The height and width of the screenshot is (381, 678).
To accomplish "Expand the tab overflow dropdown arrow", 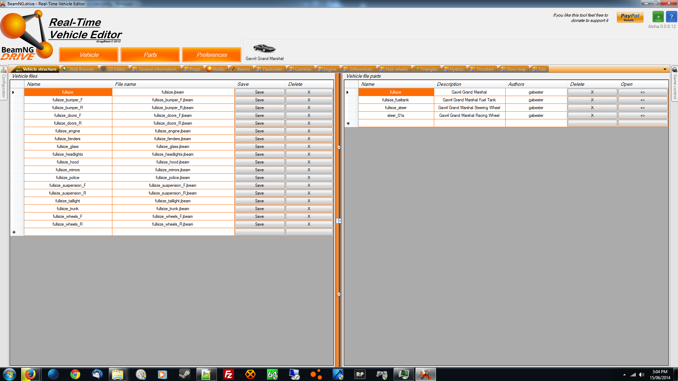I will tap(665, 69).
